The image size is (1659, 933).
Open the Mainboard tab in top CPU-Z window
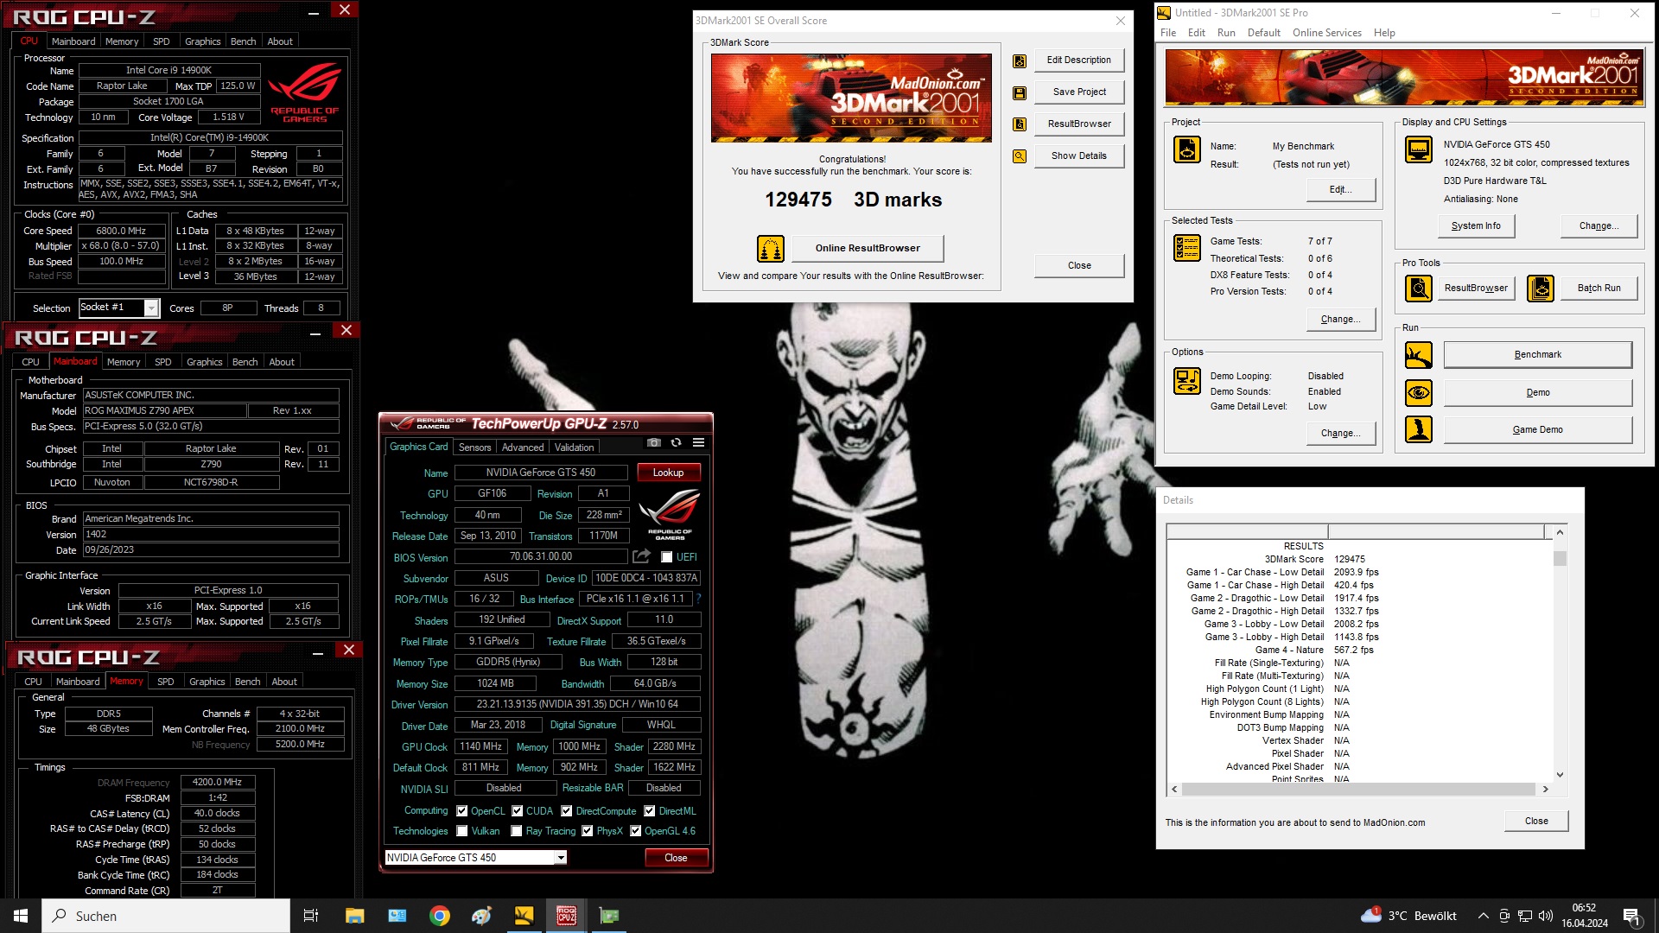point(73,41)
